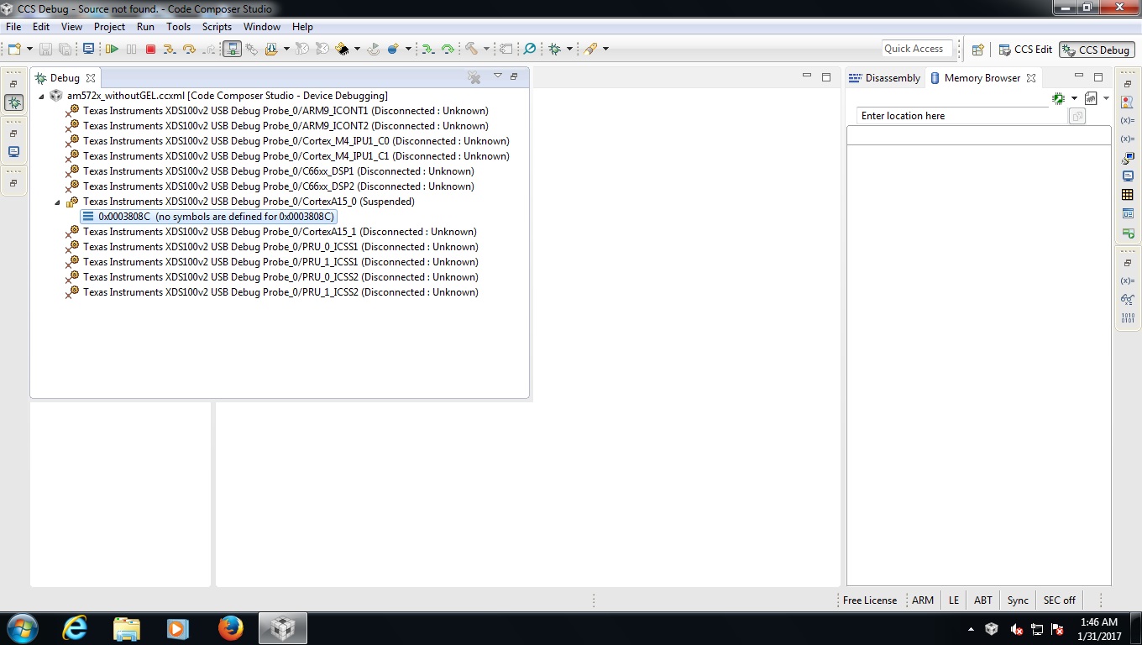The image size is (1142, 645).
Task: Switch to the Disassembly tab
Action: pyautogui.click(x=884, y=78)
